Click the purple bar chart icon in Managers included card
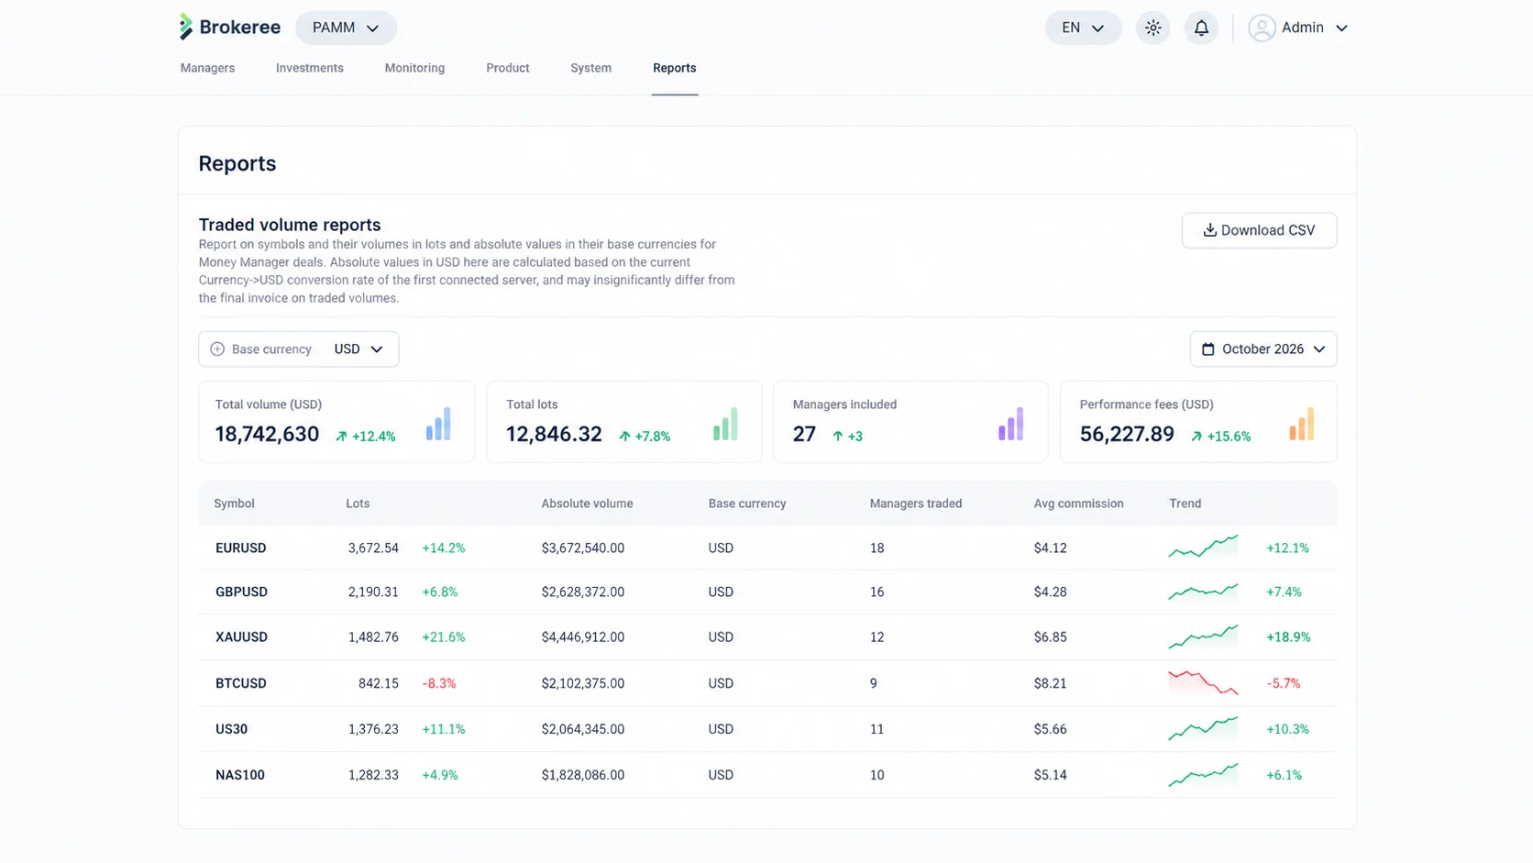Image resolution: width=1533 pixels, height=863 pixels. (x=1010, y=424)
